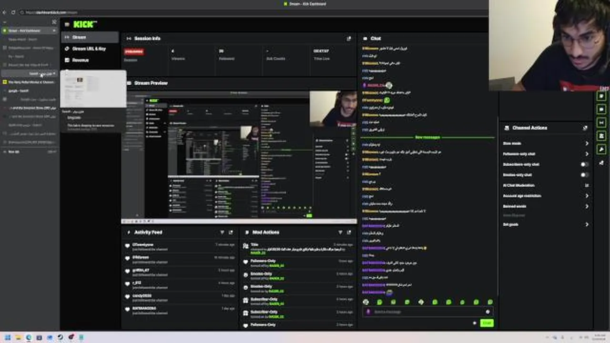The image size is (610, 343).
Task: Pop out the Session Info panel
Action: 349,39
